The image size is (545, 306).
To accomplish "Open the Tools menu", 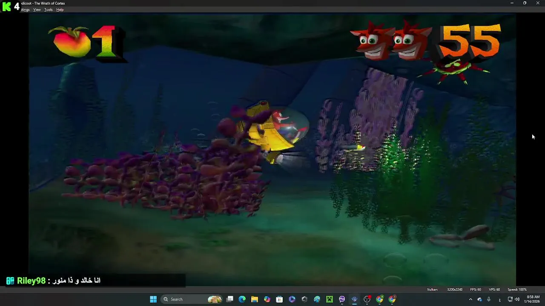I will click(49, 10).
